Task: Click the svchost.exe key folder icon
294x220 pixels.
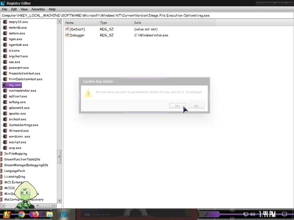Action: [x=5, y=119]
